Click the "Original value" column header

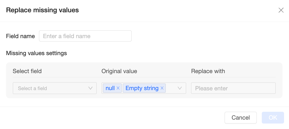click(119, 71)
